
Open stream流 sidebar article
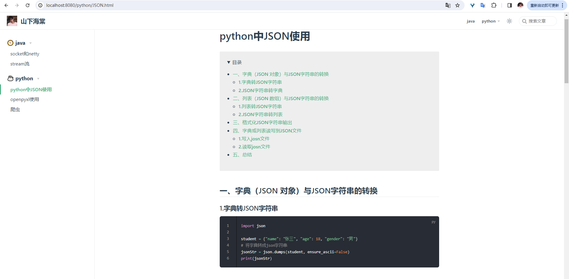[20, 64]
